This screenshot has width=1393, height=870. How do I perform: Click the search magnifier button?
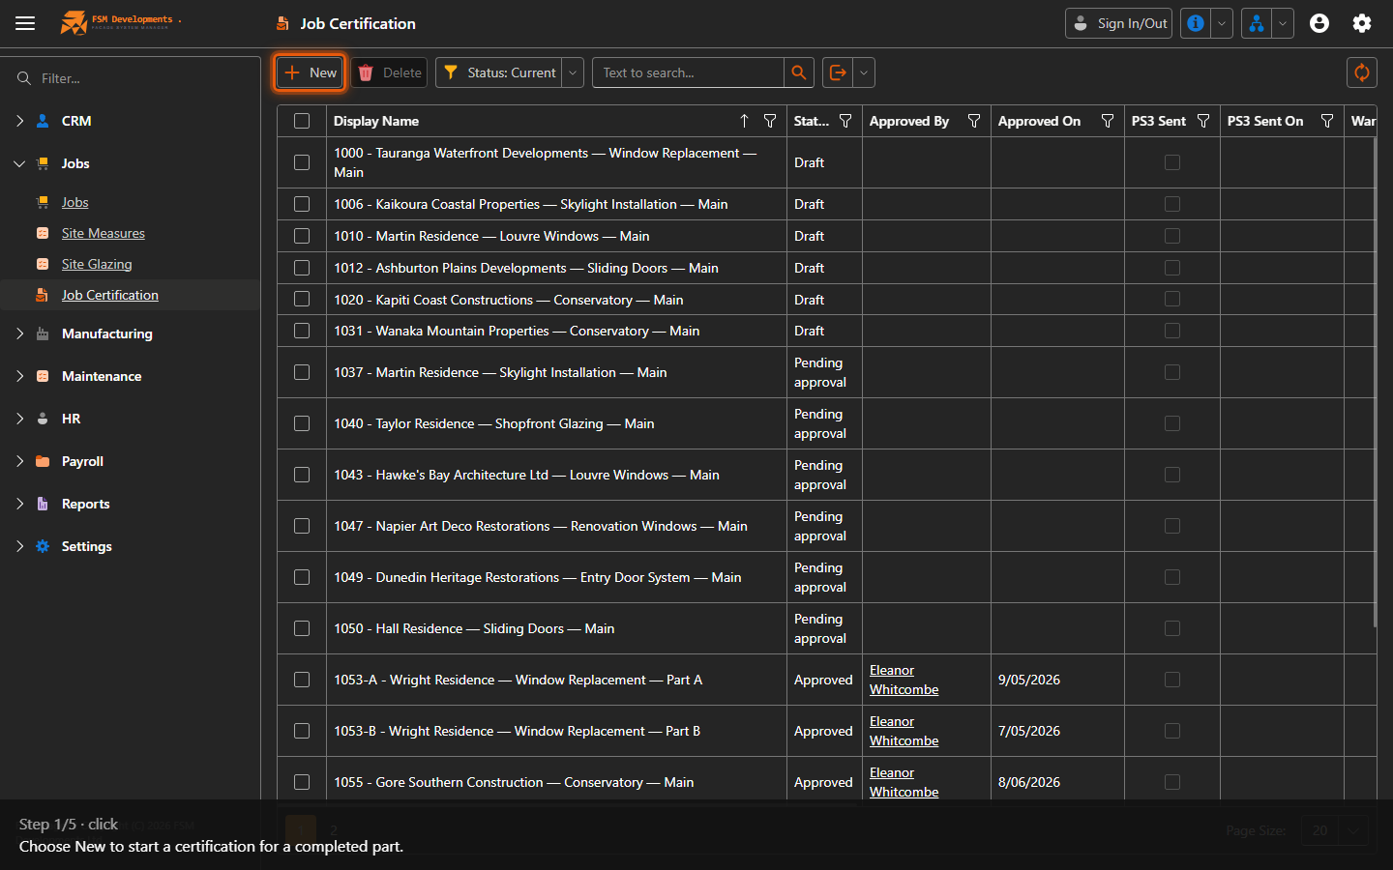(x=798, y=72)
